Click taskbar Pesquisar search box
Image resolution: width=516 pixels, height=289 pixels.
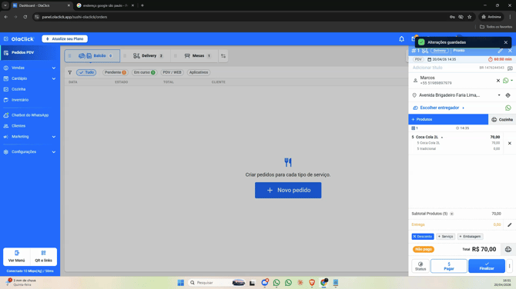click(217, 283)
